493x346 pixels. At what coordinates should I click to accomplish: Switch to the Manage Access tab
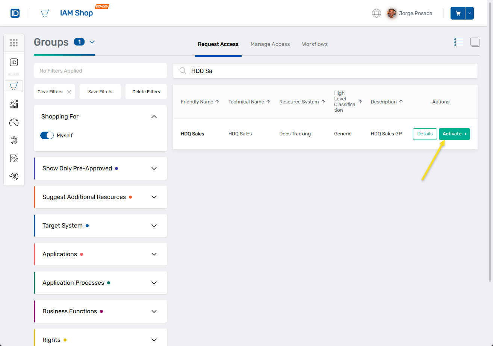click(x=270, y=44)
